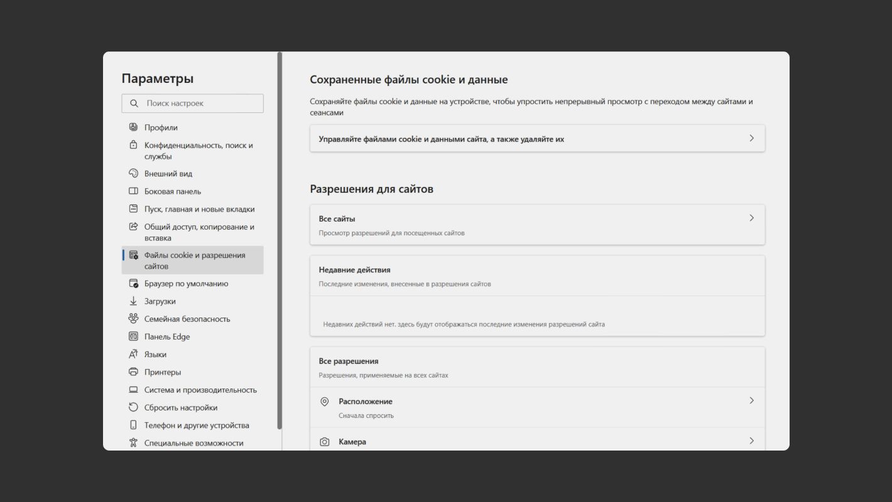This screenshot has height=502, width=892.
Task: Select Сбросить настройки in the sidebar
Action: 180,408
